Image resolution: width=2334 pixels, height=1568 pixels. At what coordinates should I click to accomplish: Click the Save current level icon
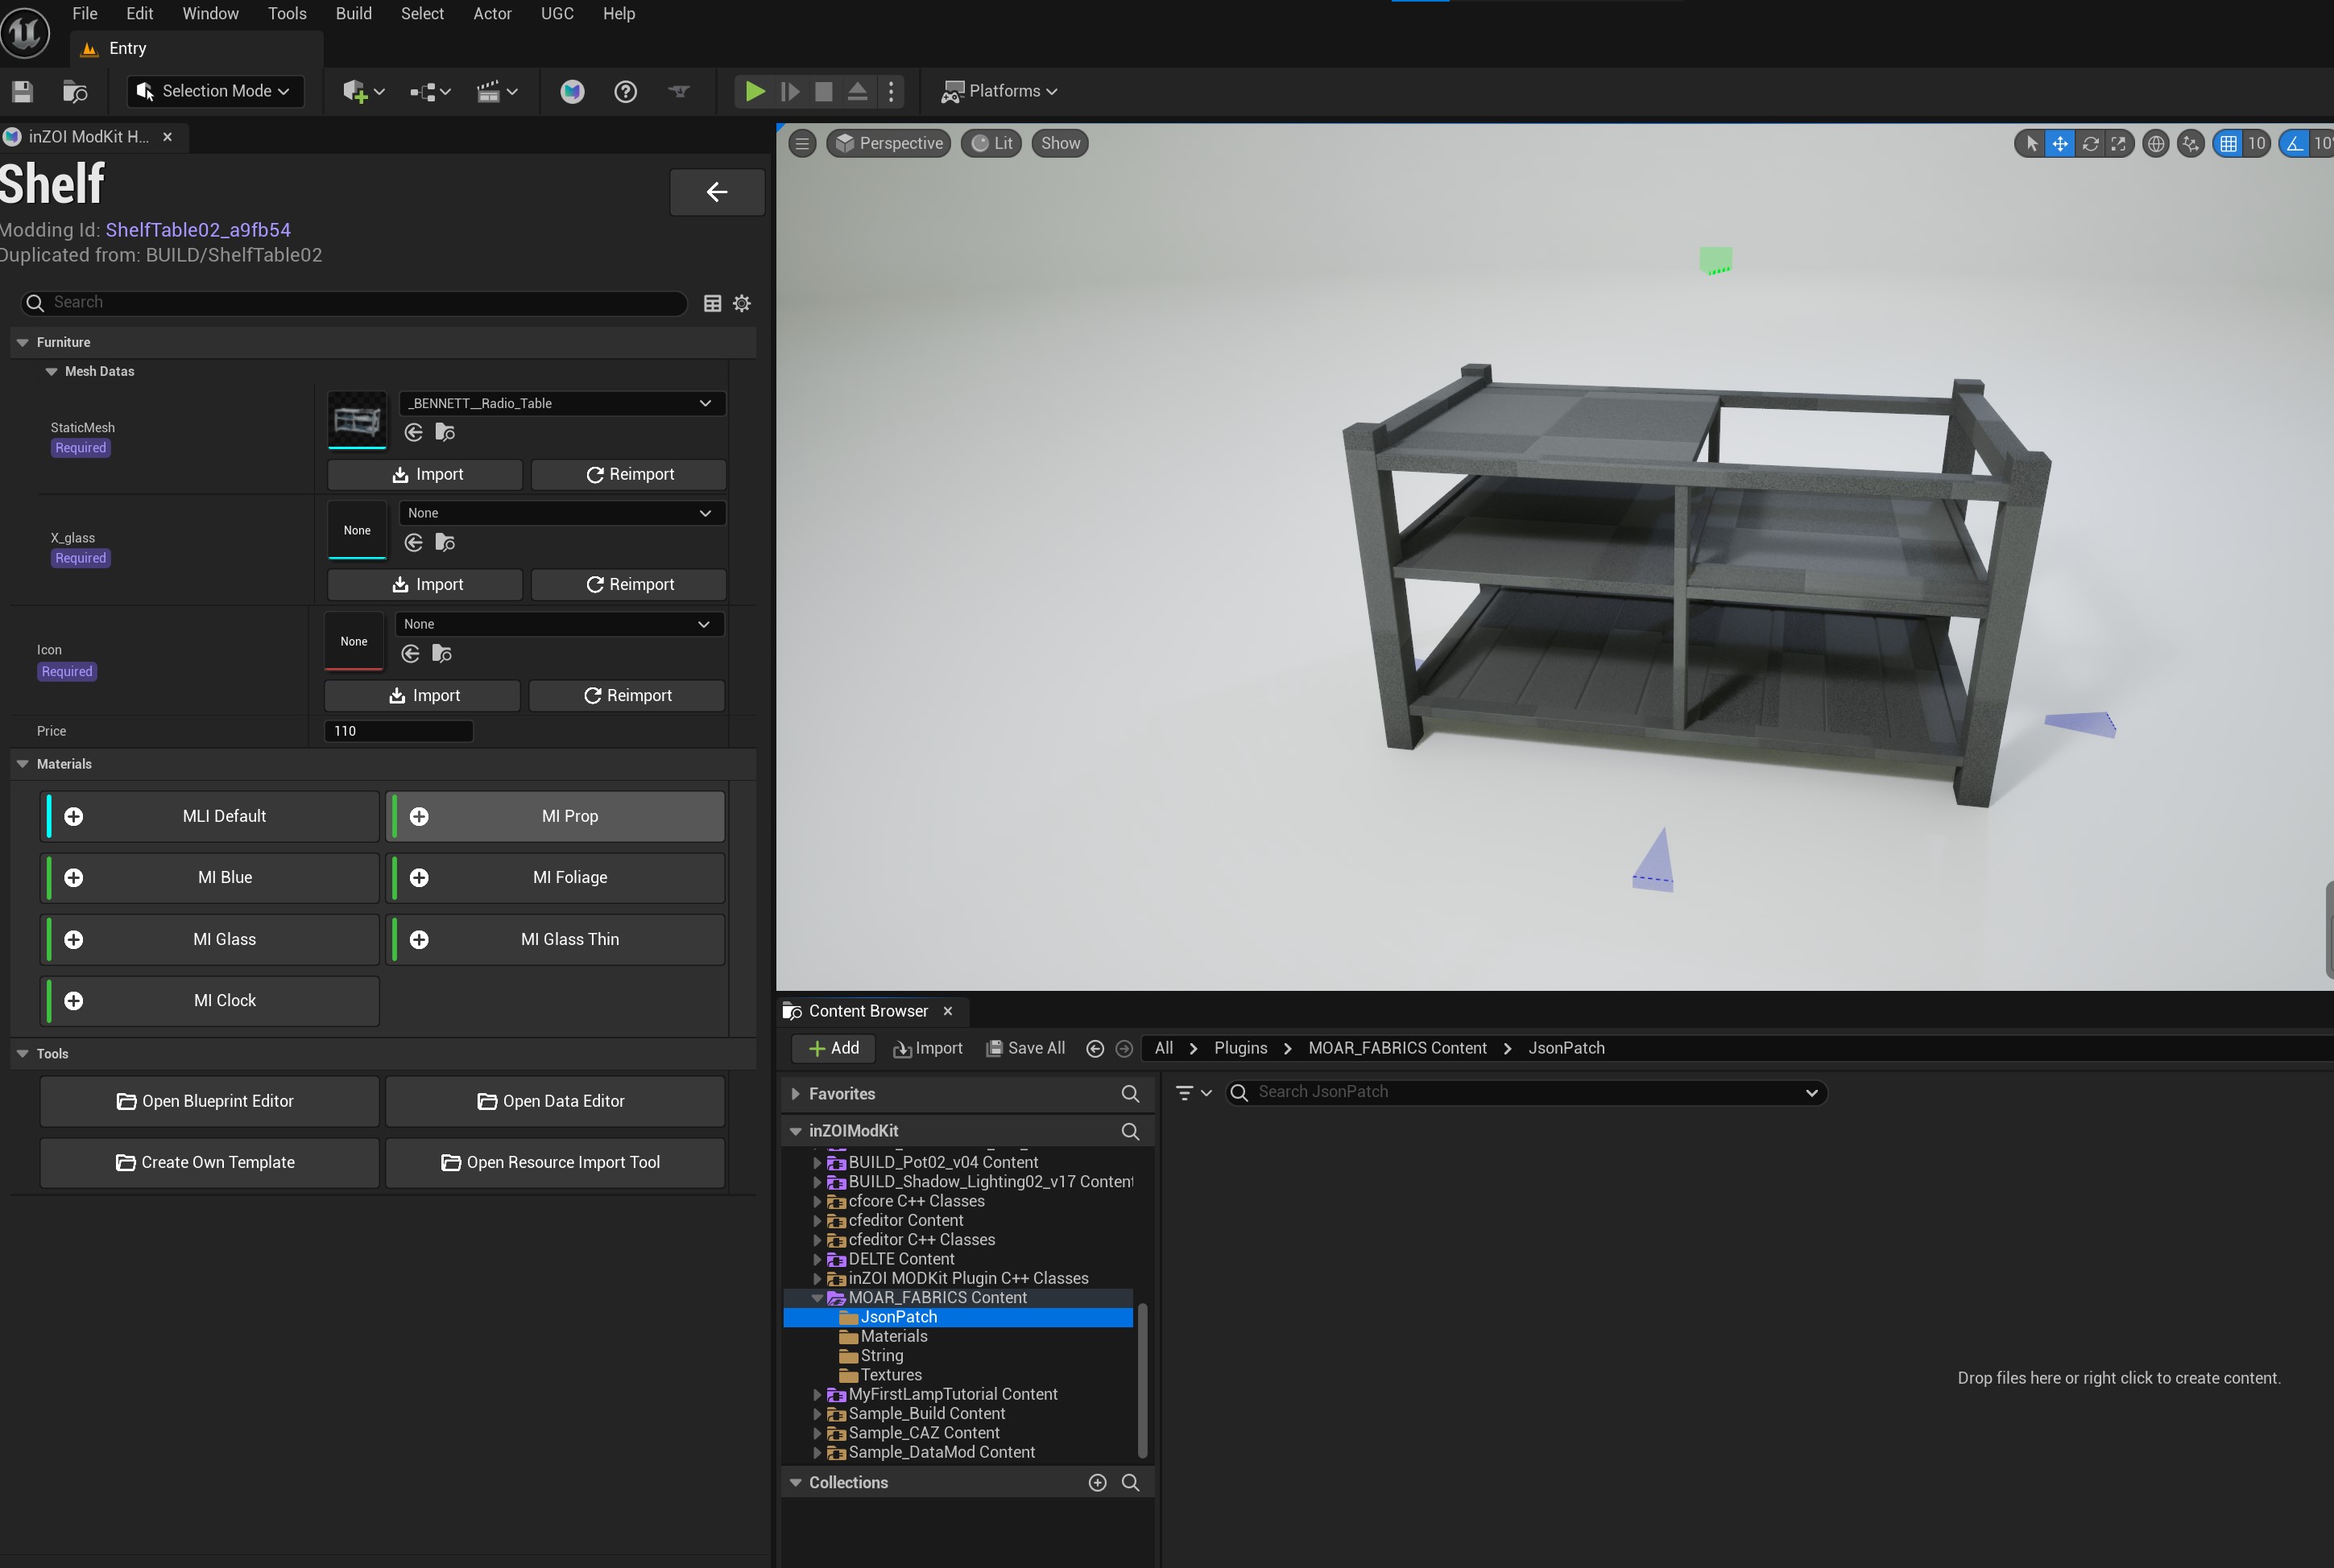coord(22,92)
